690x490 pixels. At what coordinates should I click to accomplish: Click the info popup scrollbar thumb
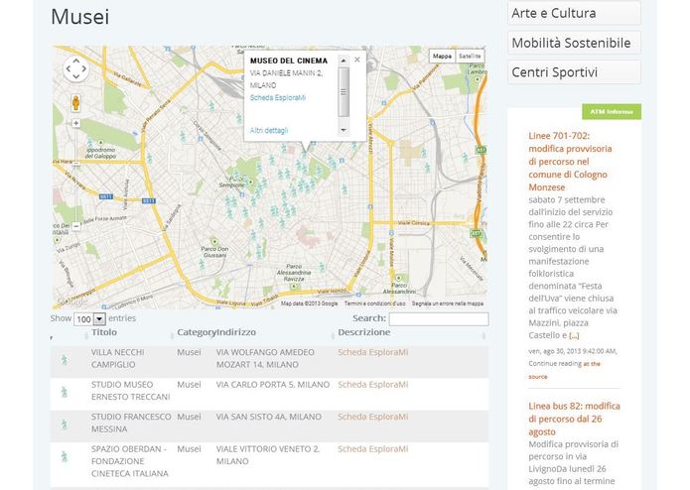click(344, 92)
